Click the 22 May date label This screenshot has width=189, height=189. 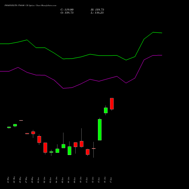(x=14, y=180)
